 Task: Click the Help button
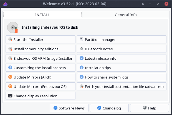(x=149, y=108)
